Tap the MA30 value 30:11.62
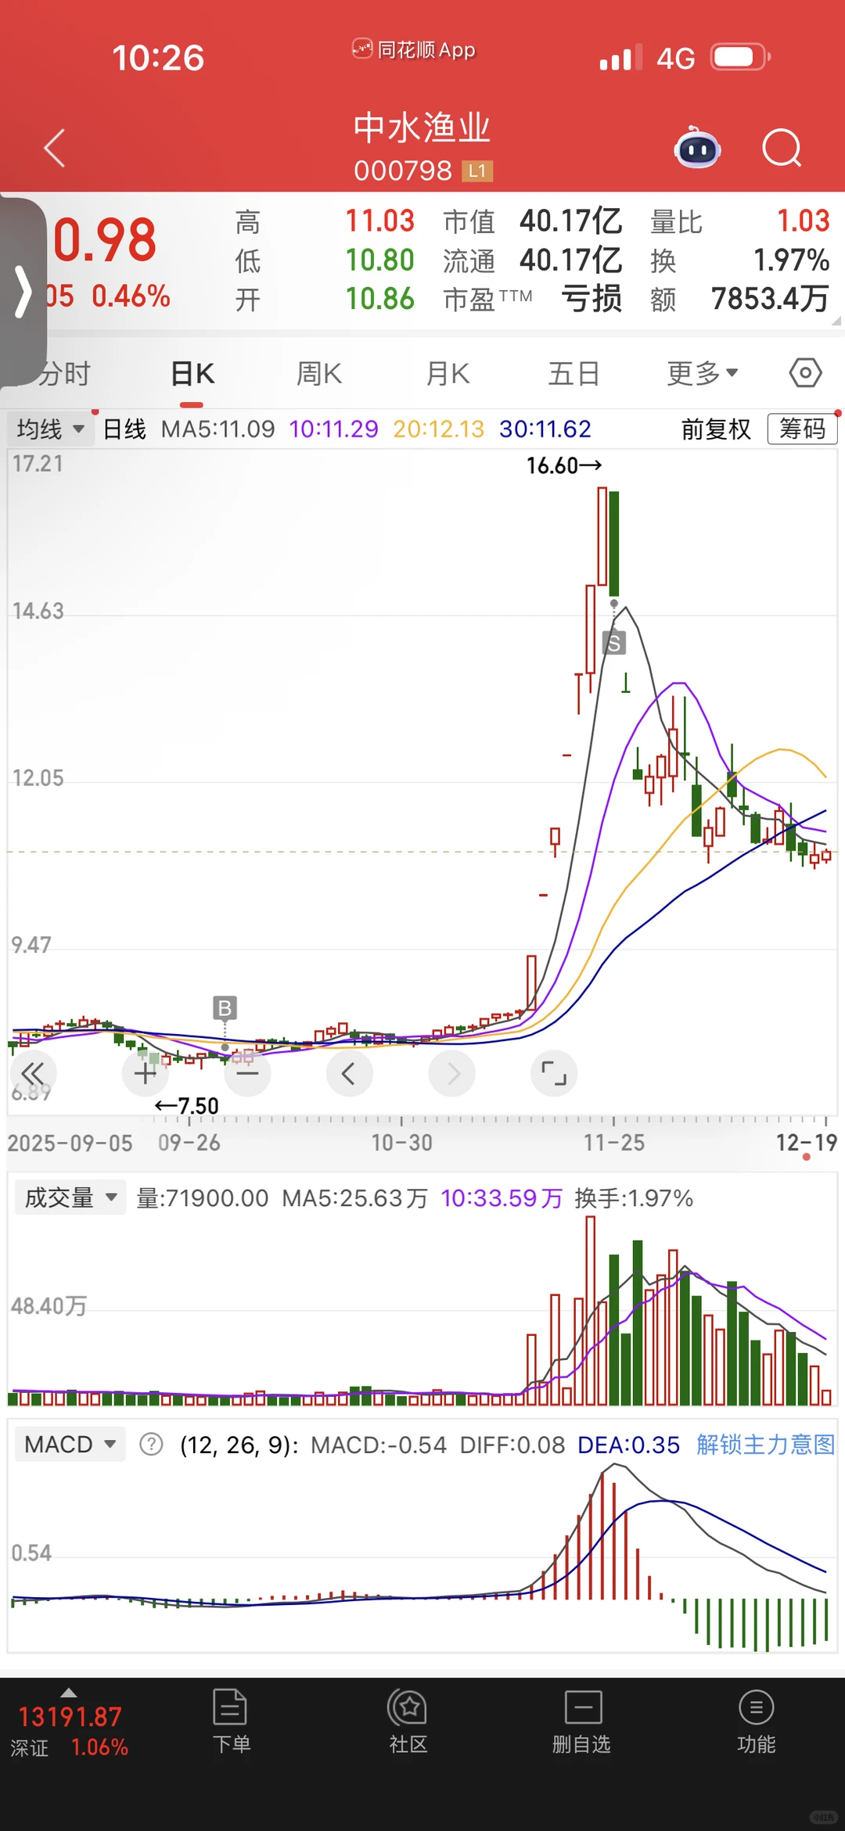The height and width of the screenshot is (1831, 845). click(545, 429)
